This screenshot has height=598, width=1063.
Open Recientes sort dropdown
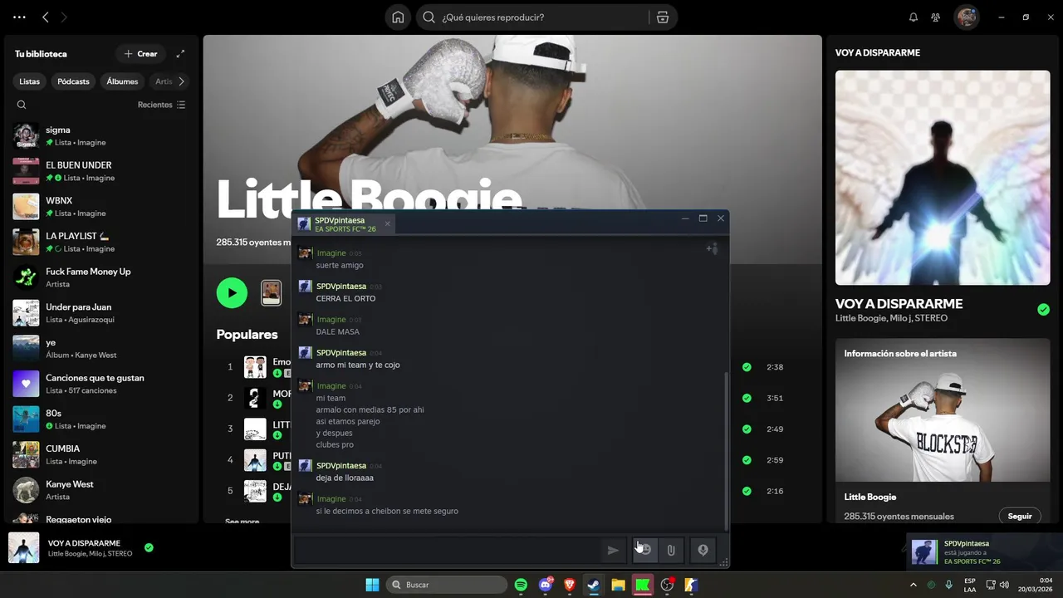162,105
